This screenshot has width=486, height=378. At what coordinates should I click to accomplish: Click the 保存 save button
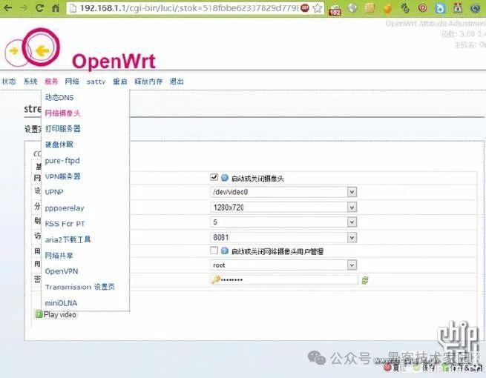[425, 368]
